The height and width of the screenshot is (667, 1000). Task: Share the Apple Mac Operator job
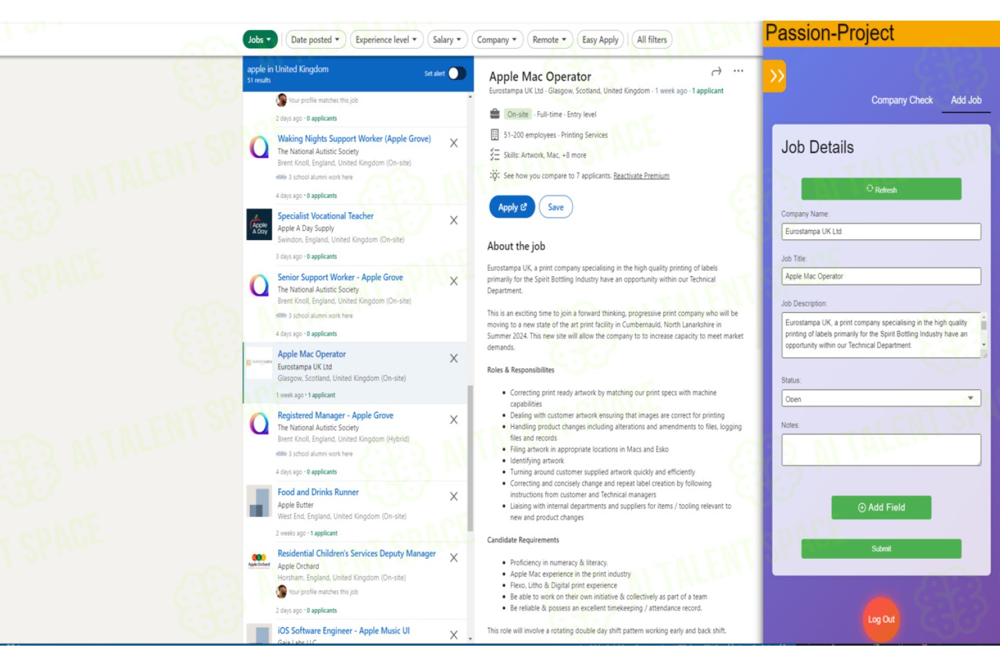(x=717, y=71)
